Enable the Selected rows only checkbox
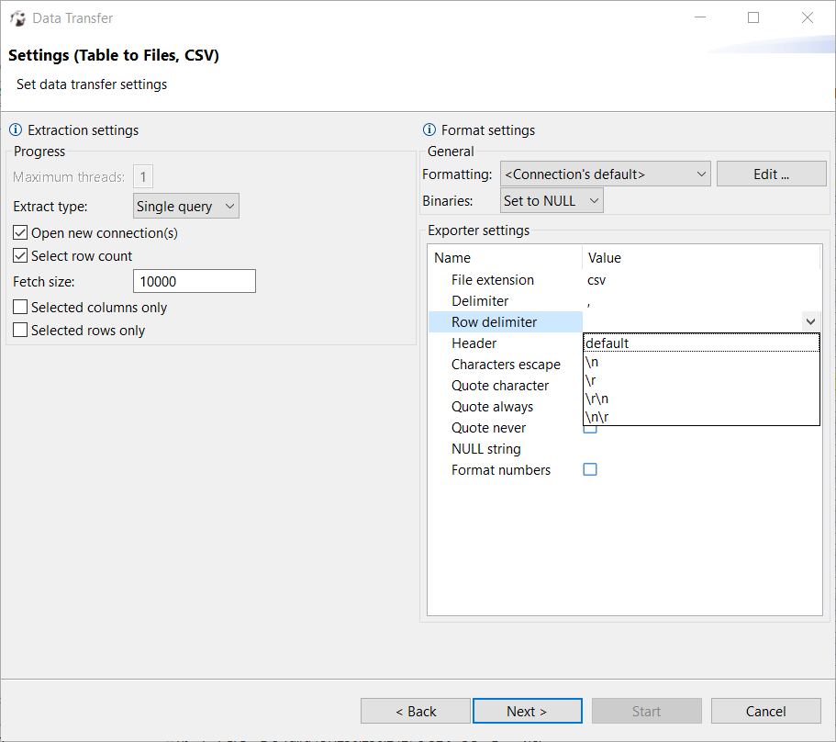Image resolution: width=836 pixels, height=742 pixels. [19, 329]
